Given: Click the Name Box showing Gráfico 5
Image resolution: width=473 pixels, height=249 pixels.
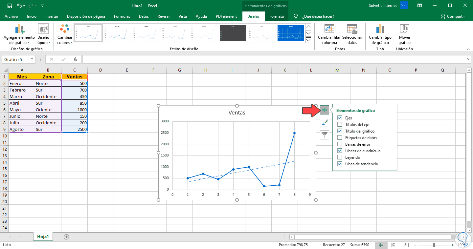Looking at the screenshot, I should (16, 59).
